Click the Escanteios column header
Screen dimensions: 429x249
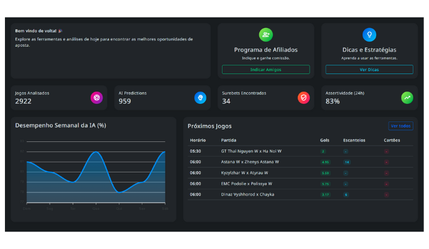354,140
